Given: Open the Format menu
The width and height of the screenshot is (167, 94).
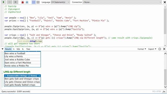Looking at the screenshot, I should click(x=142, y=49).
